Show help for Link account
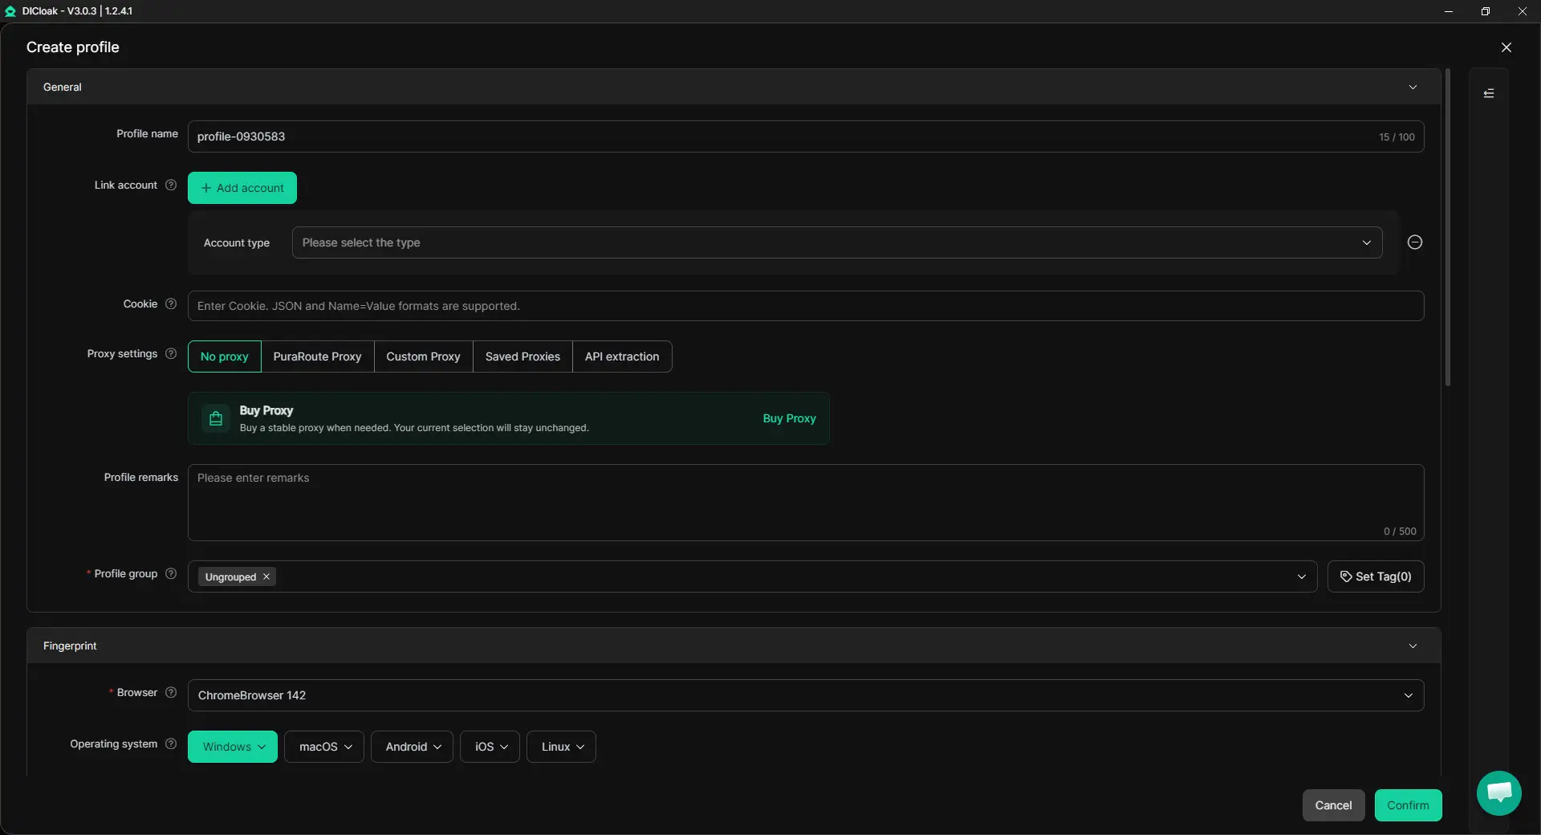This screenshot has width=1541, height=835. point(171,185)
